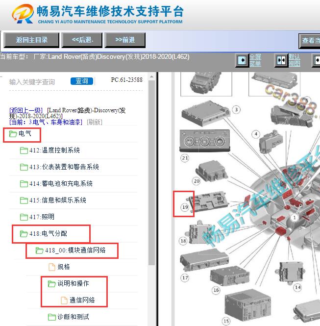Click the folder icon beside 412:温度控制系统
The image size is (320, 326).
click(24, 150)
